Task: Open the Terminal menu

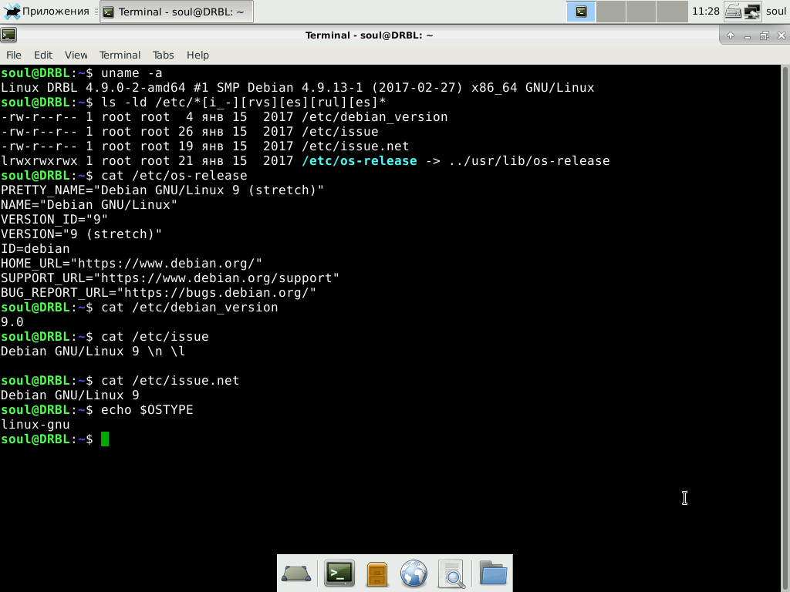Action: click(120, 55)
